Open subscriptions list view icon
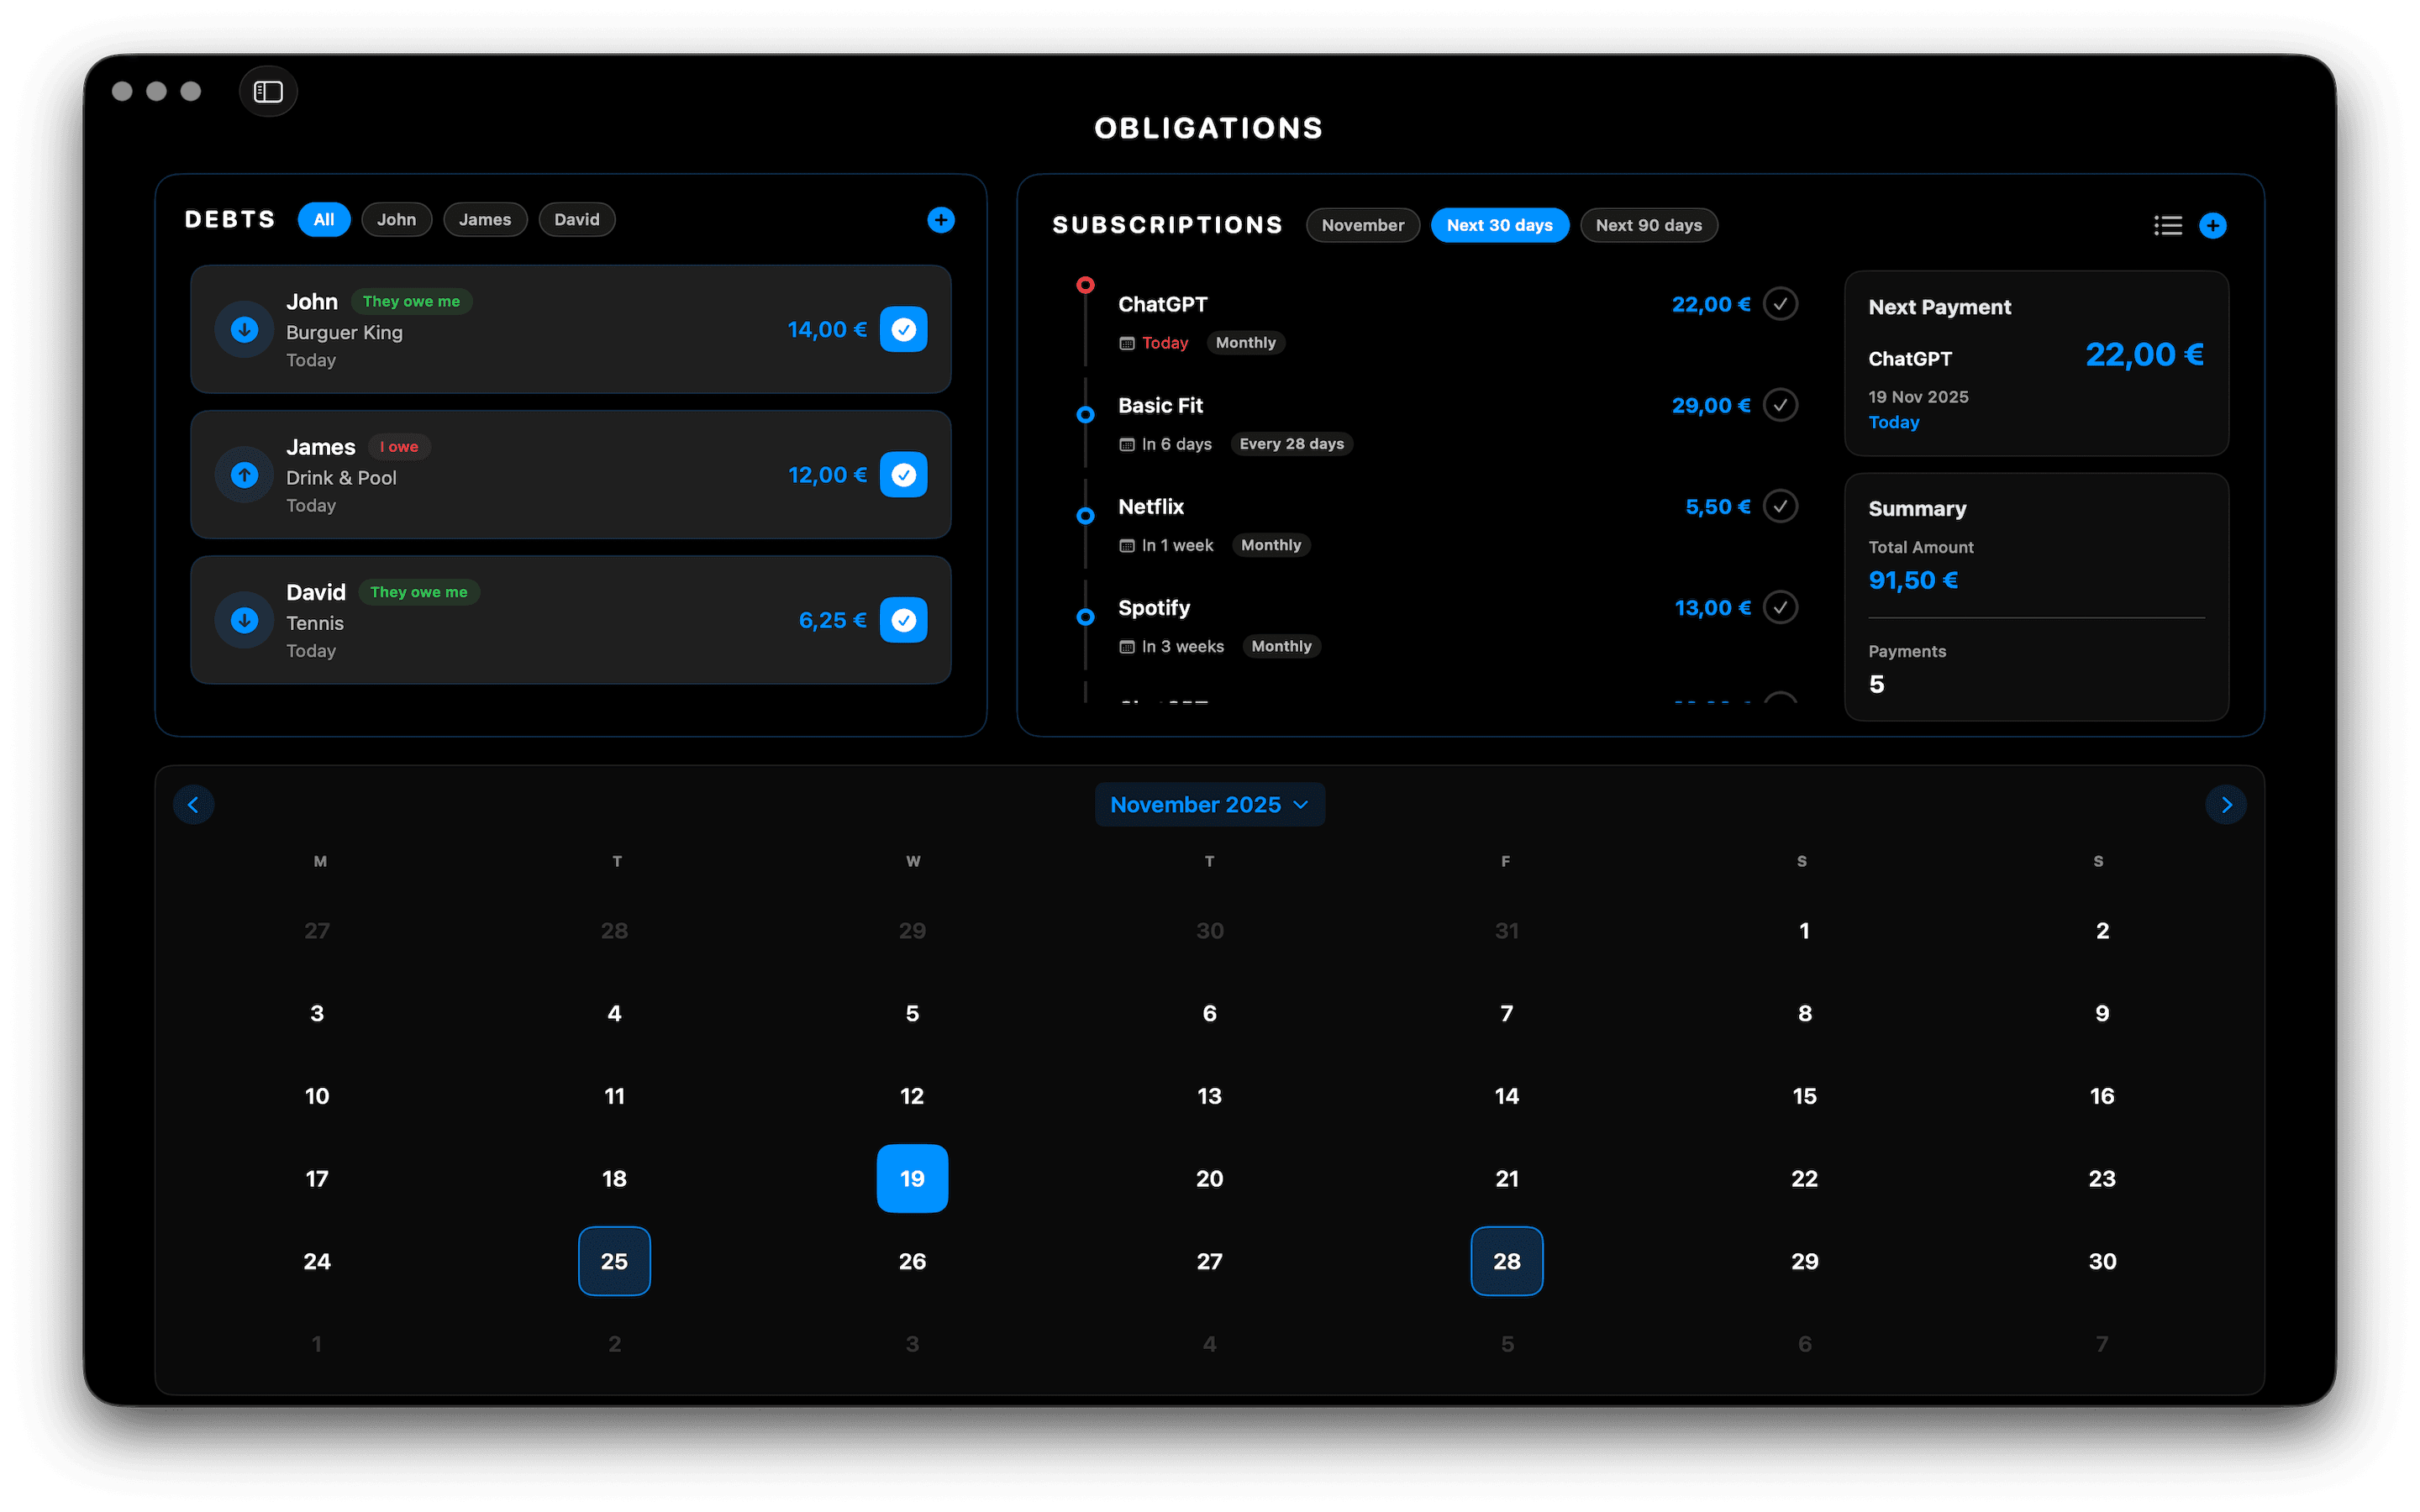This screenshot has width=2420, height=1512. 2167,226
